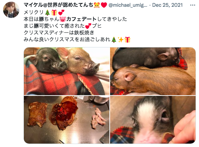
Task: Click the Christmas tree emoji after メリクリ
Action: pos(47,13)
